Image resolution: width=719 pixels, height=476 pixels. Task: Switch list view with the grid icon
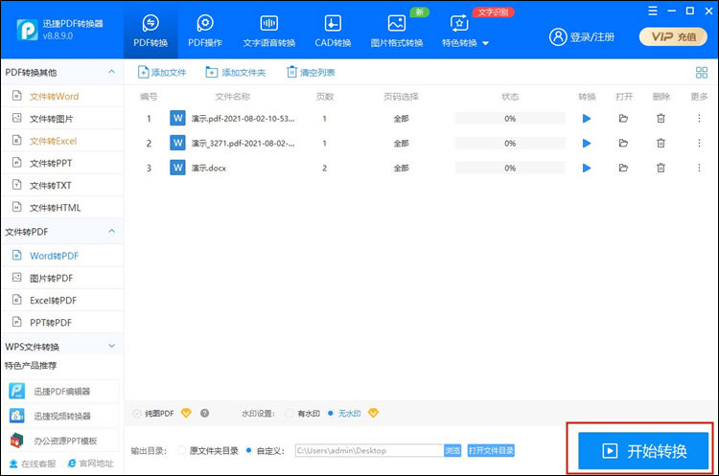(701, 72)
